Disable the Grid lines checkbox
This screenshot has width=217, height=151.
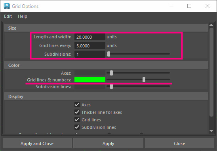[x=77, y=120]
